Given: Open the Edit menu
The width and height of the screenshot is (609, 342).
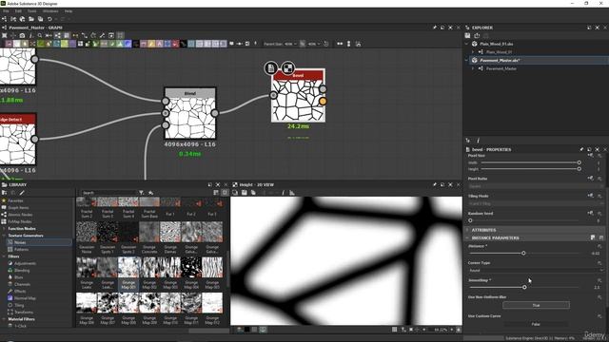Looking at the screenshot, I should tap(18, 11).
